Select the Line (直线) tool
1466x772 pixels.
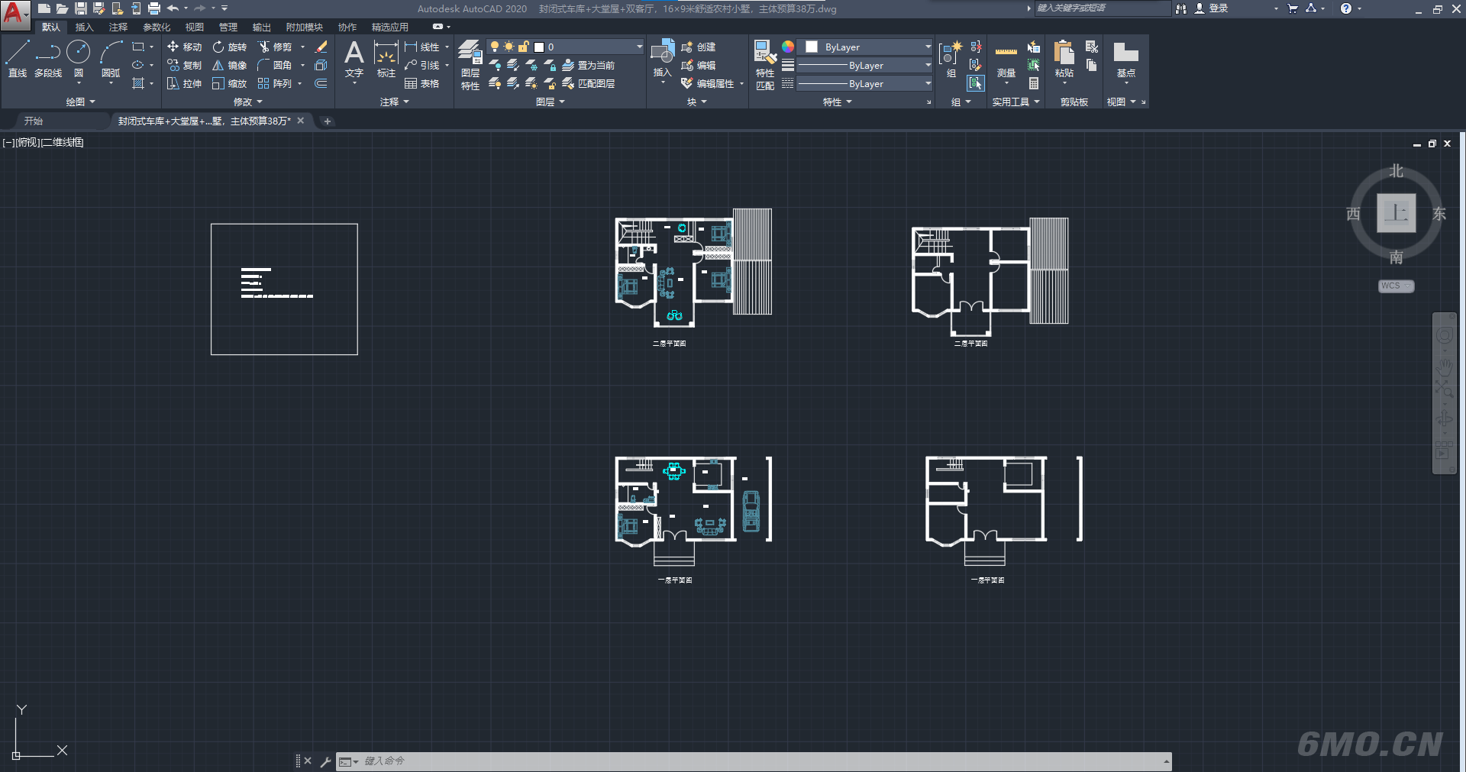(18, 59)
